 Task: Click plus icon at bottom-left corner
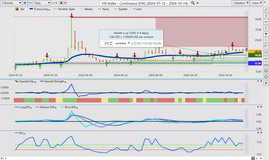coord(2,159)
